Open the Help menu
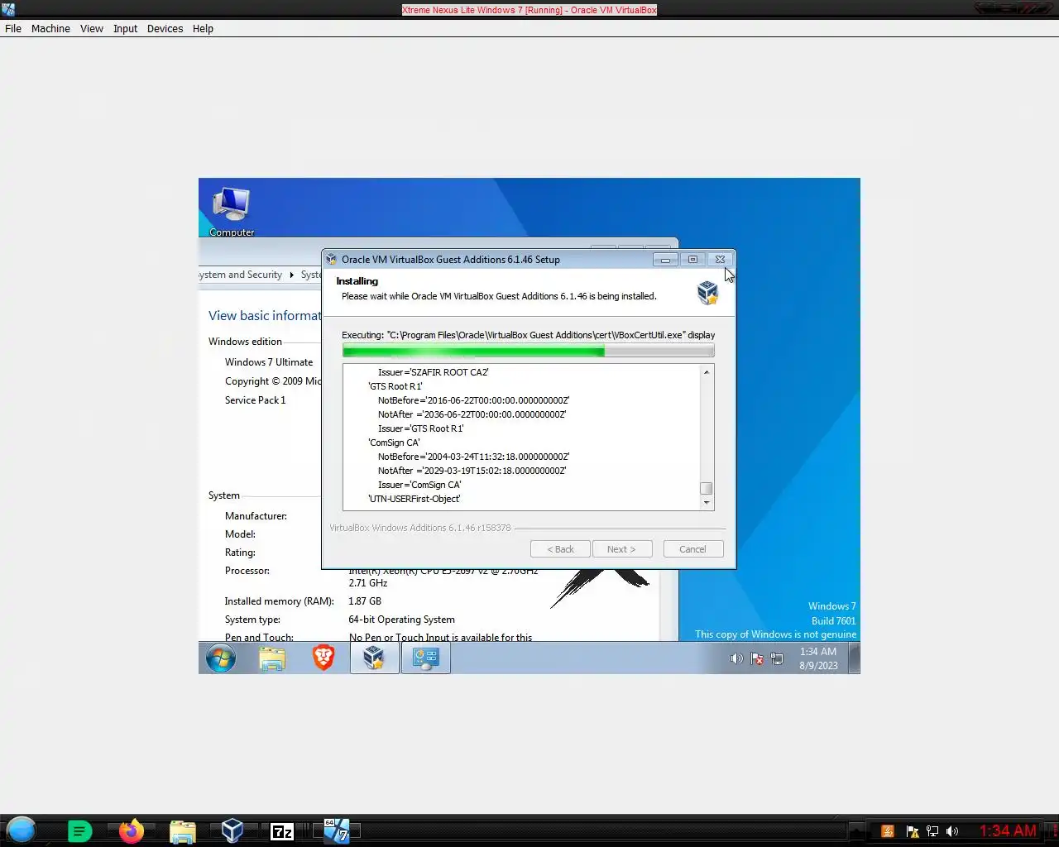This screenshot has width=1059, height=847. [x=203, y=28]
